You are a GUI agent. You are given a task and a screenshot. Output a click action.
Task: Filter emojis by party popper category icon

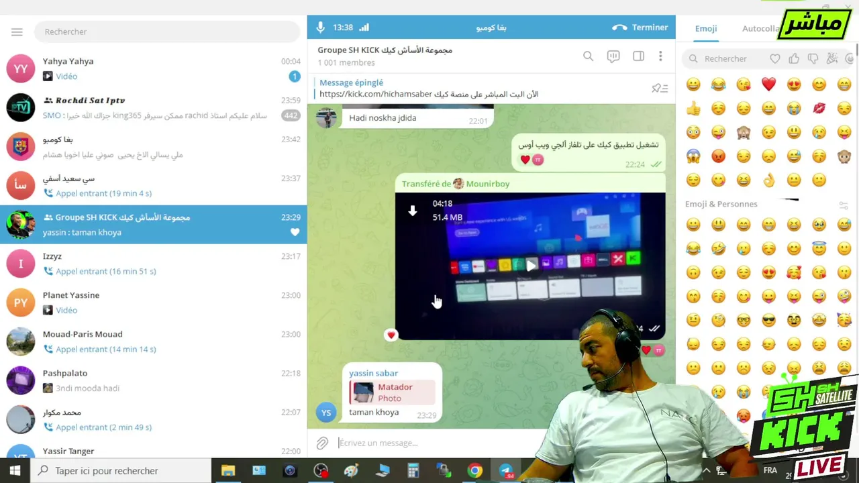832,59
